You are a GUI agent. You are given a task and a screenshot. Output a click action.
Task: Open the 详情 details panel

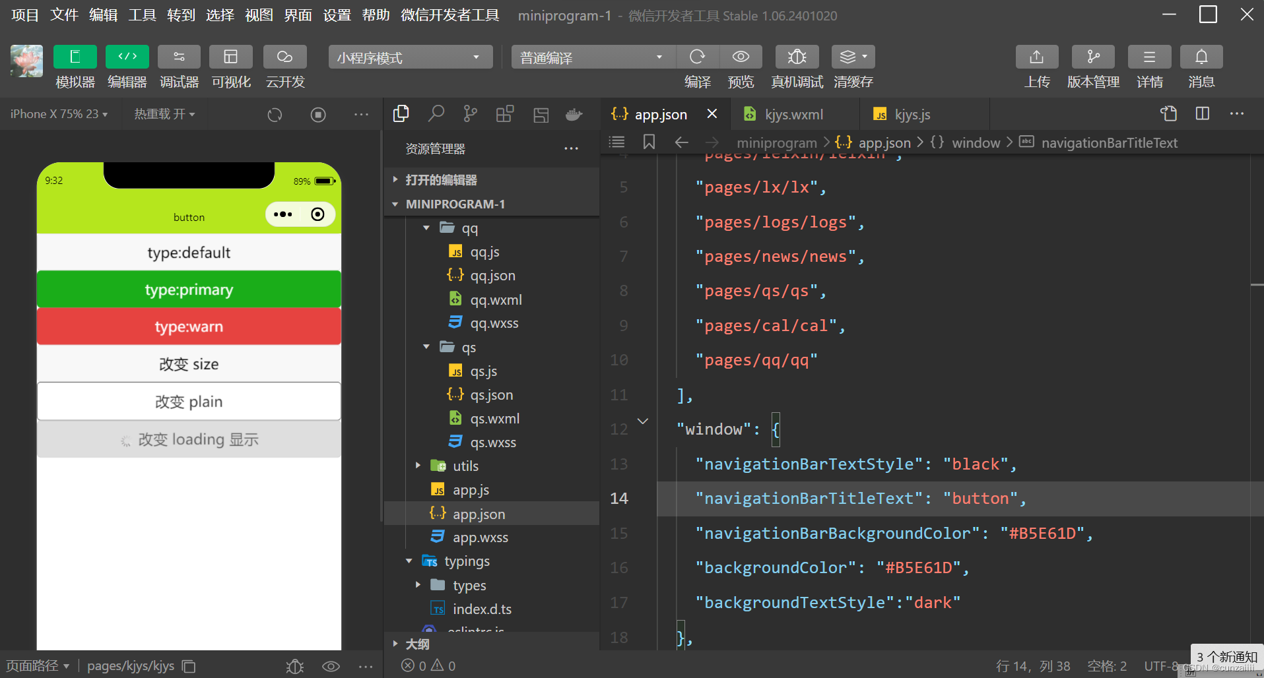tap(1149, 57)
